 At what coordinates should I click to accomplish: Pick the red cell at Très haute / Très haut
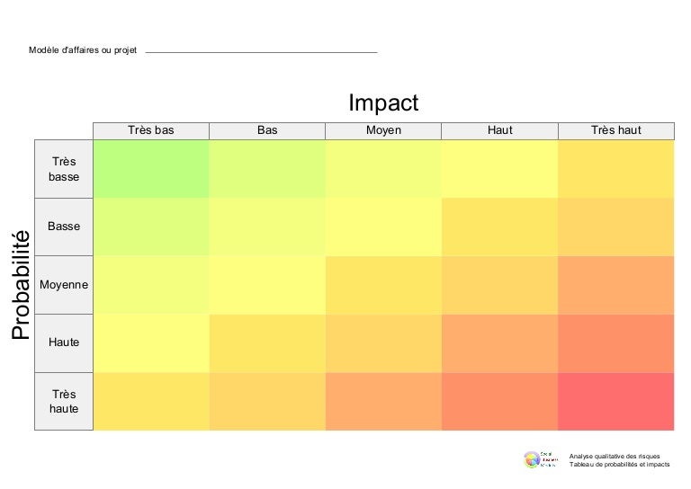pyautogui.click(x=616, y=401)
